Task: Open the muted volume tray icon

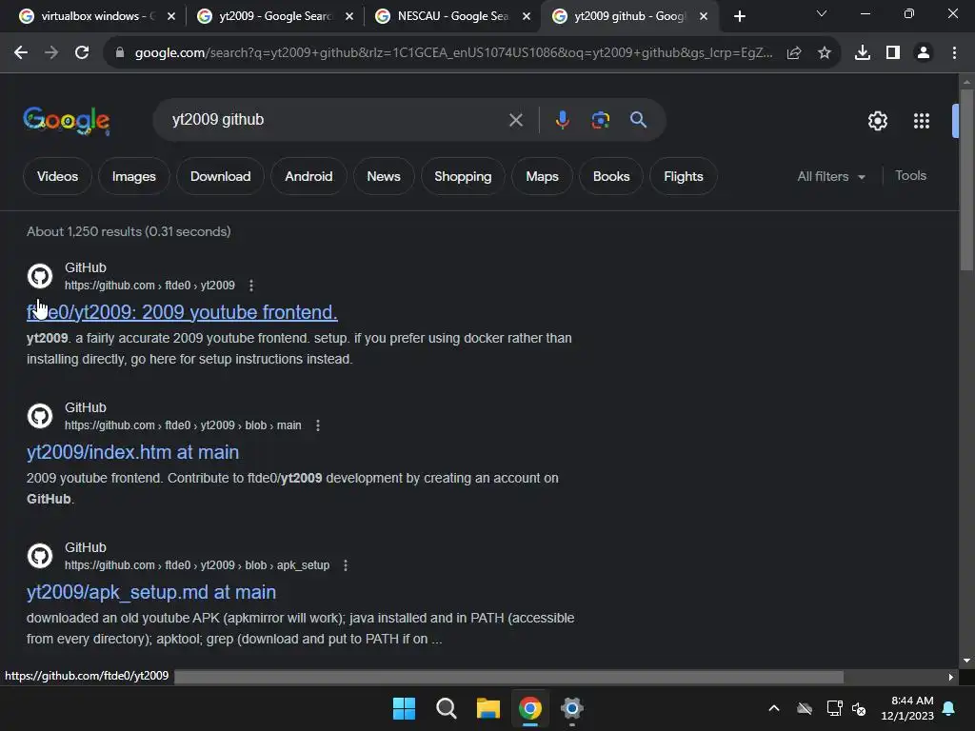Action: point(860,708)
